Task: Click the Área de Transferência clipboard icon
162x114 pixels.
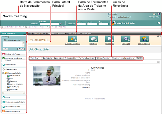Action: pos(3,111)
